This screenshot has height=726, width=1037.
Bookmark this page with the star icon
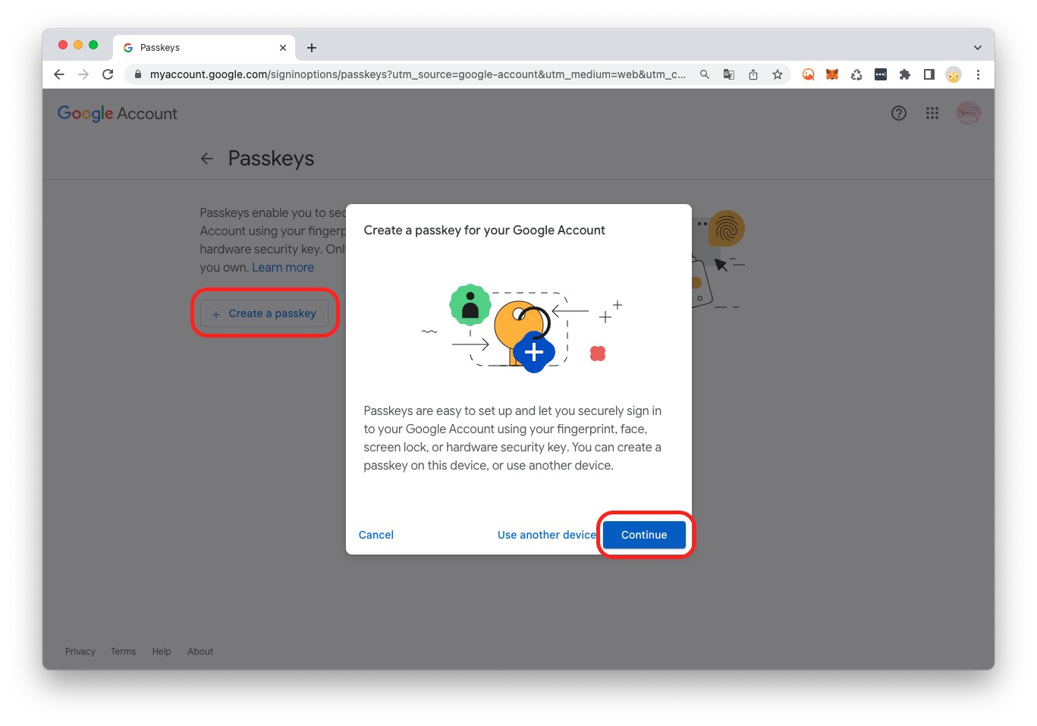[778, 74]
